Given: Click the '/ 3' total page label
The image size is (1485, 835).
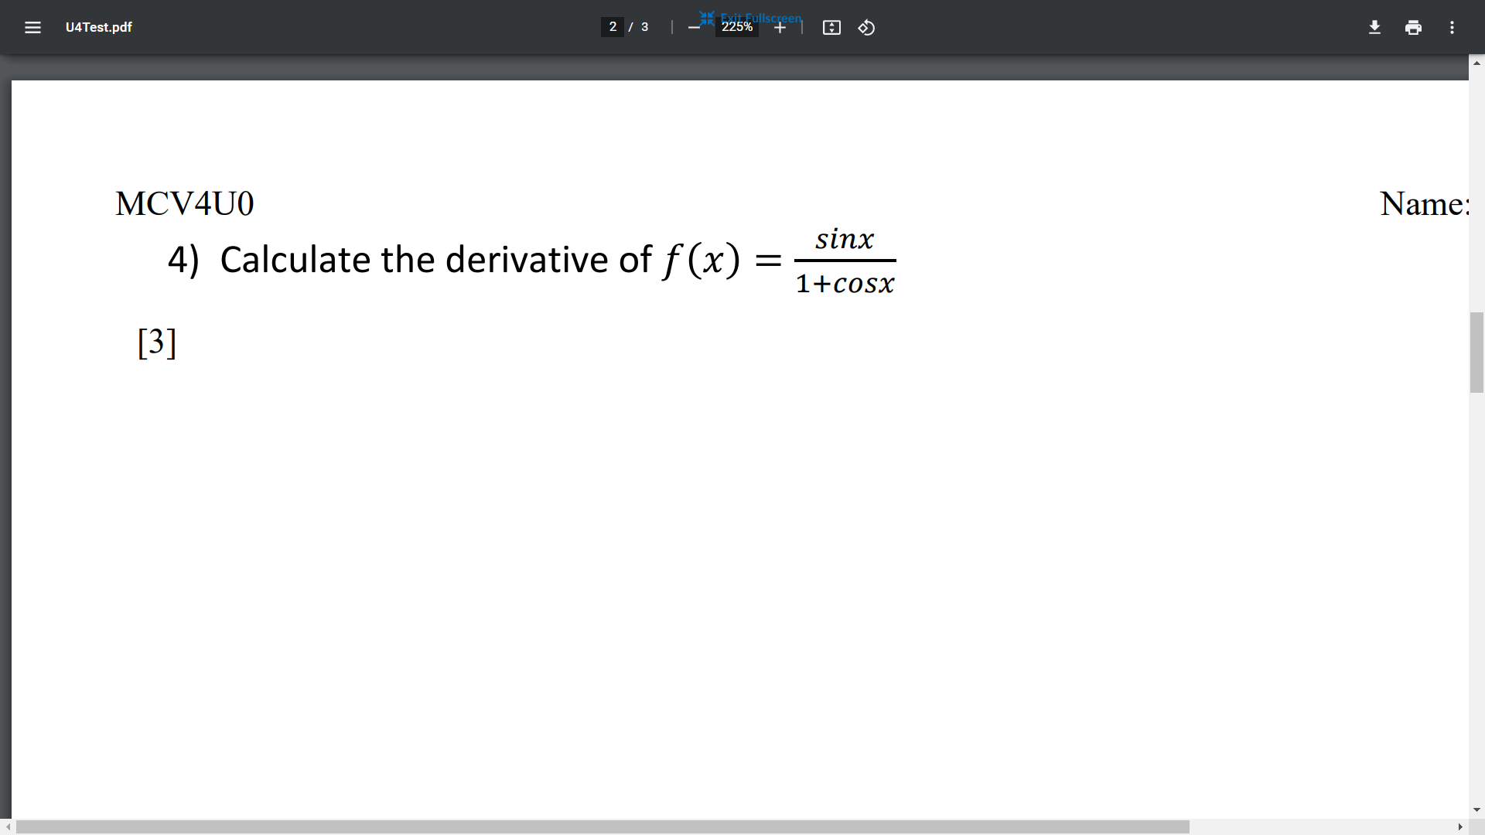Looking at the screenshot, I should pyautogui.click(x=639, y=26).
